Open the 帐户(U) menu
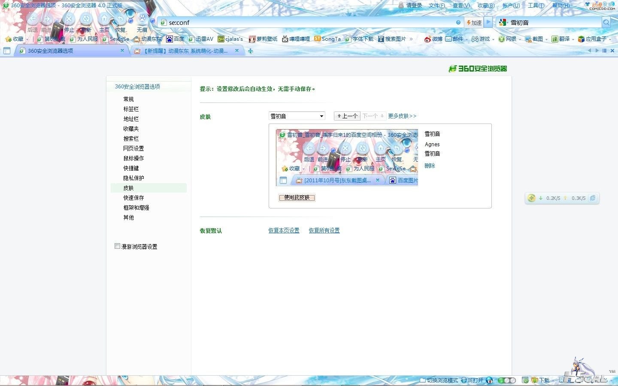 click(x=511, y=6)
